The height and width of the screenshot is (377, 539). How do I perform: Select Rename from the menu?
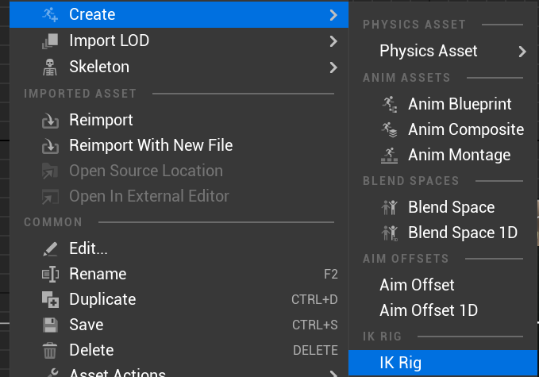point(179,274)
